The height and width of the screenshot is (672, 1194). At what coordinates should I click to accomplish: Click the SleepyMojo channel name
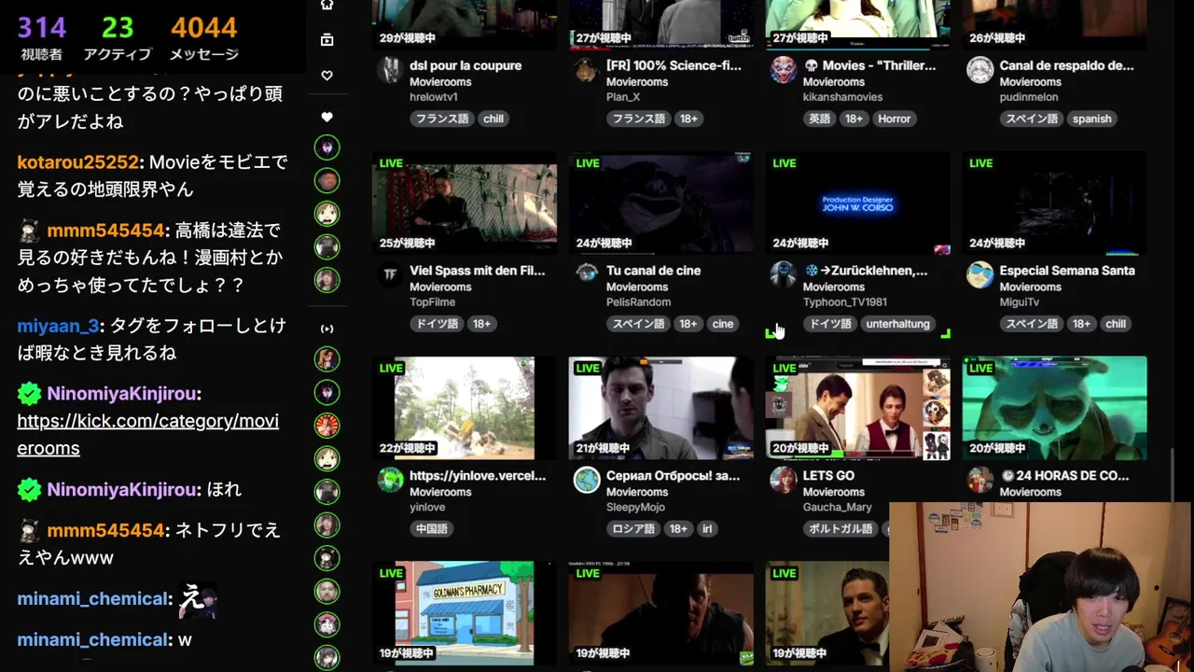click(636, 507)
